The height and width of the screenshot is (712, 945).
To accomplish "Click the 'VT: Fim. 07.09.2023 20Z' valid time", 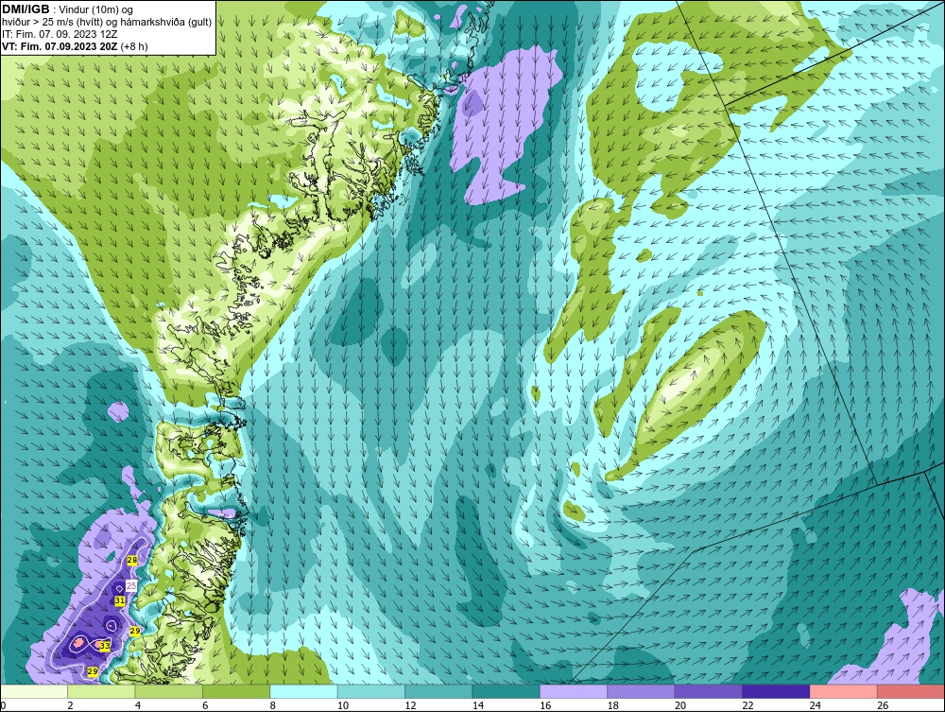I will pos(60,45).
